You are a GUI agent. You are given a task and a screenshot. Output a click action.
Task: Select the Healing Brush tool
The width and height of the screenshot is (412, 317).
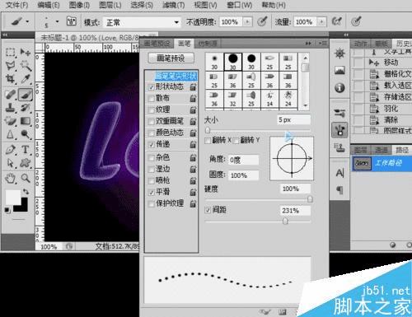click(x=11, y=95)
